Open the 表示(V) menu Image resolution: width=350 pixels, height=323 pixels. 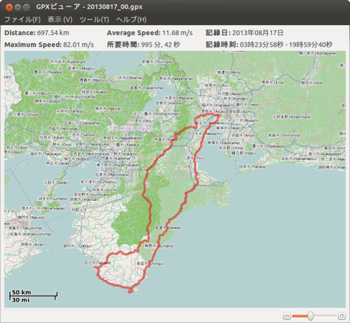pyautogui.click(x=60, y=19)
